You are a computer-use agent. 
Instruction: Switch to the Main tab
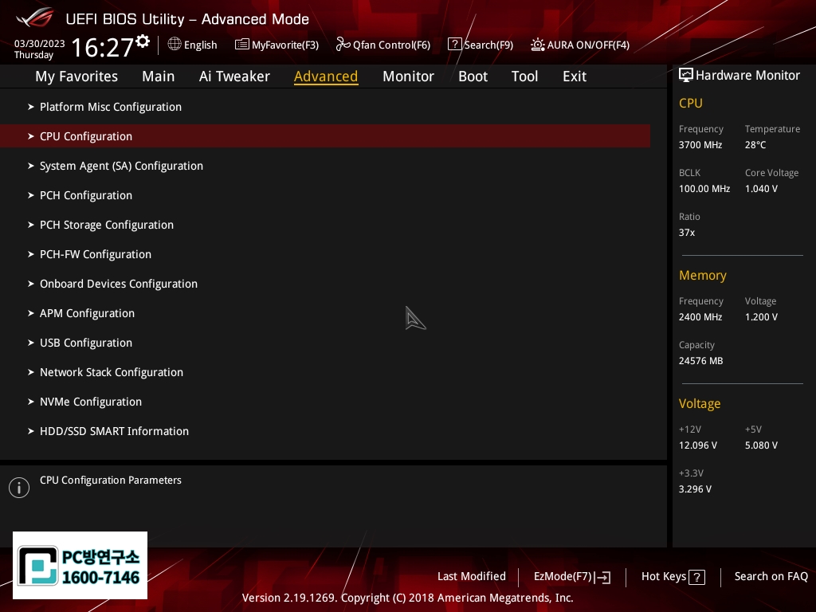point(159,76)
